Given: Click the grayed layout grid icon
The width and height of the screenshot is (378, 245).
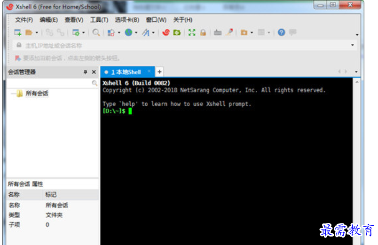Looking at the screenshot, I should pos(261,32).
